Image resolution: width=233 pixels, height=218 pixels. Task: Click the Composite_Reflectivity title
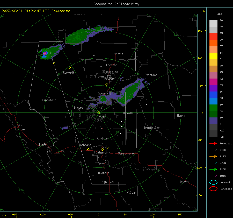(116, 4)
